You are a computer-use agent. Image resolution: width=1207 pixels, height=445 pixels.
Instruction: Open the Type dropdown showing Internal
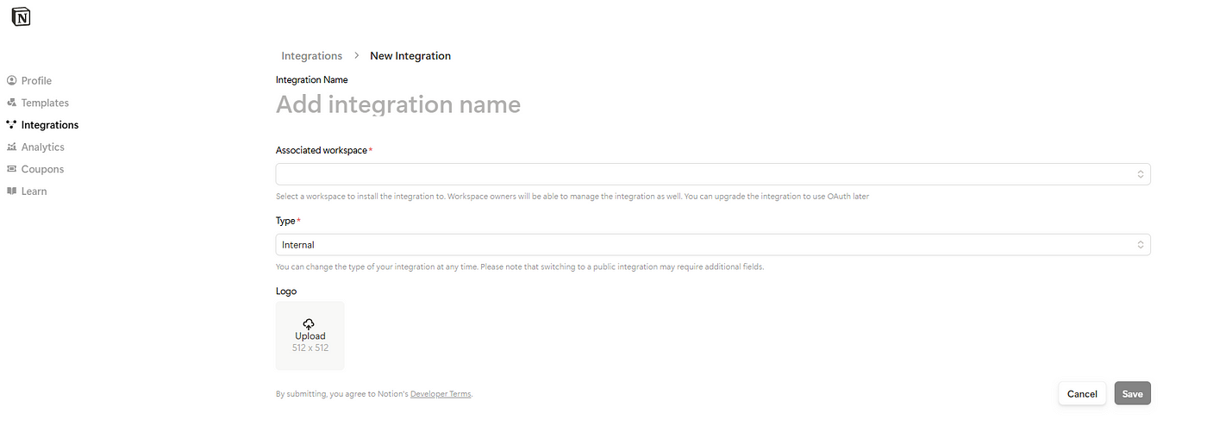(713, 245)
